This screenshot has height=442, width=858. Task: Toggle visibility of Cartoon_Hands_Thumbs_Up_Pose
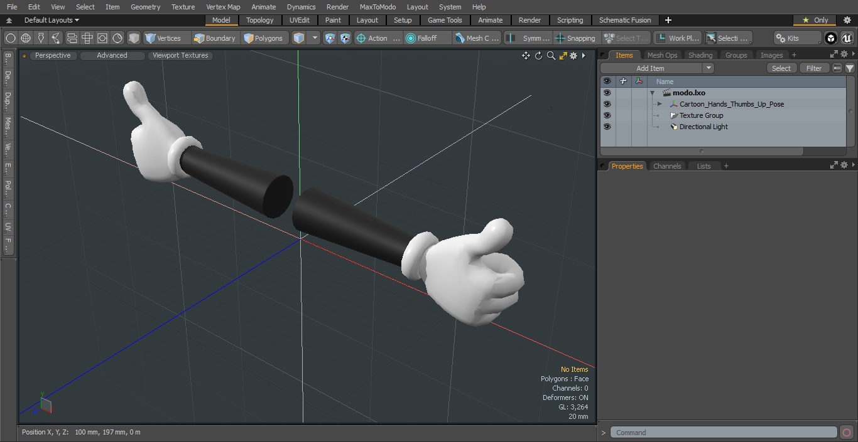coord(607,104)
